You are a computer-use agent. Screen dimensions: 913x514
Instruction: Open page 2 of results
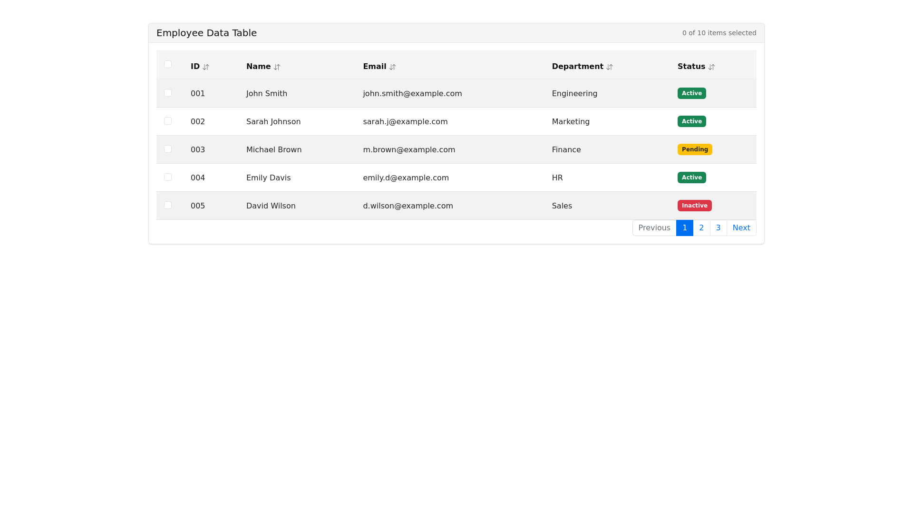tap(701, 227)
